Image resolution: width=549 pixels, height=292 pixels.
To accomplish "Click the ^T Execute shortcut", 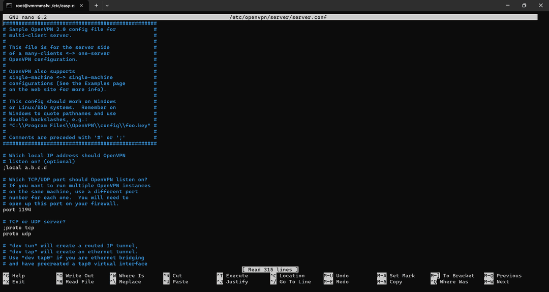I will pos(232,276).
